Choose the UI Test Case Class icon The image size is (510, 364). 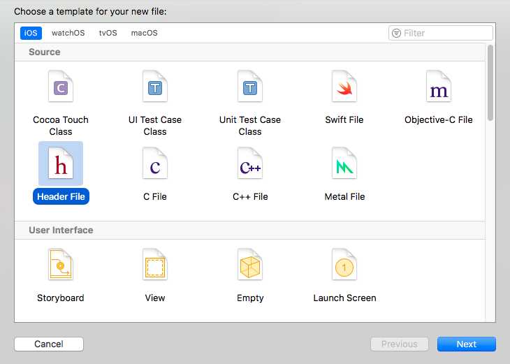[x=155, y=87]
